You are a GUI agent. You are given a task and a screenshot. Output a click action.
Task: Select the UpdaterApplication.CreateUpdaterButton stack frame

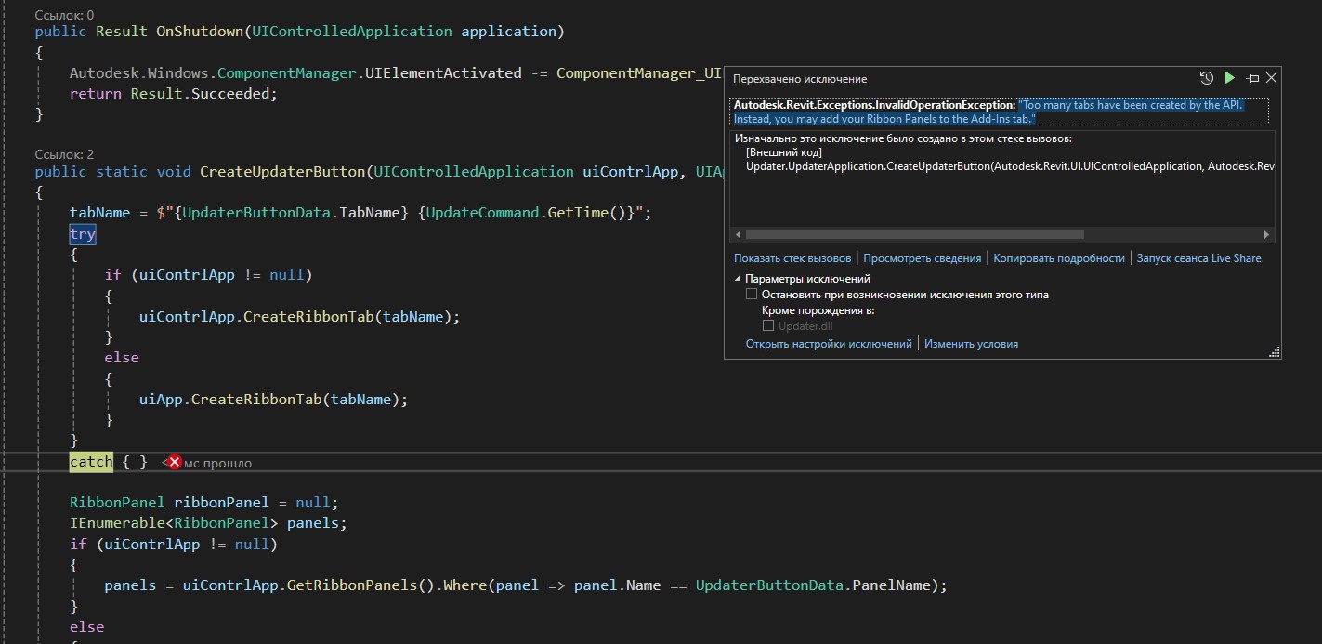click(929, 167)
